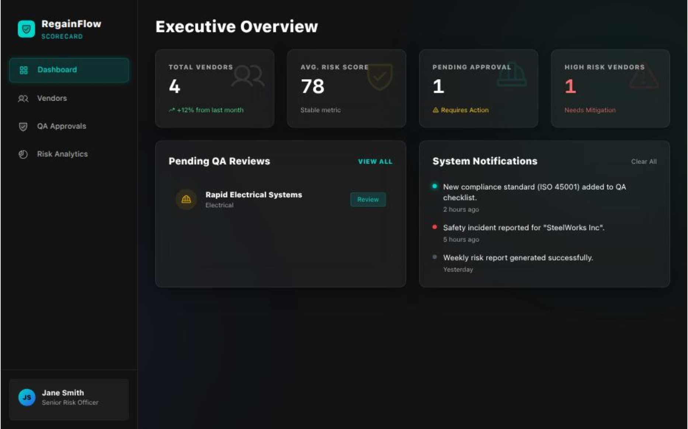Click the teal dot on the ISO 45001 notification
The image size is (688, 429).
(x=435, y=187)
